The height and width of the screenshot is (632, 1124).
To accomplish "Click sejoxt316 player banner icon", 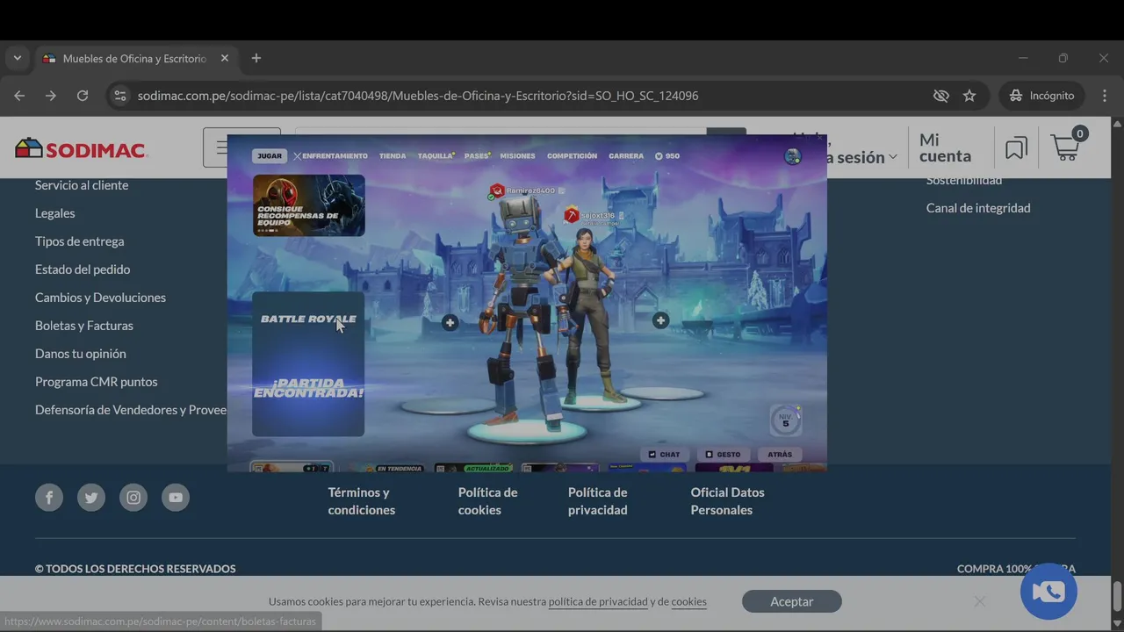I will (572, 215).
